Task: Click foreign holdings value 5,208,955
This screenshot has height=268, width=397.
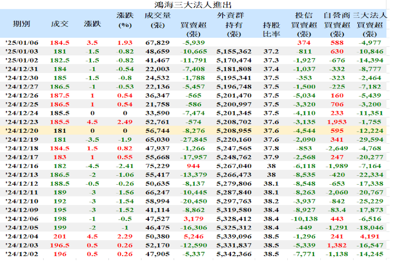Action: [234, 131]
